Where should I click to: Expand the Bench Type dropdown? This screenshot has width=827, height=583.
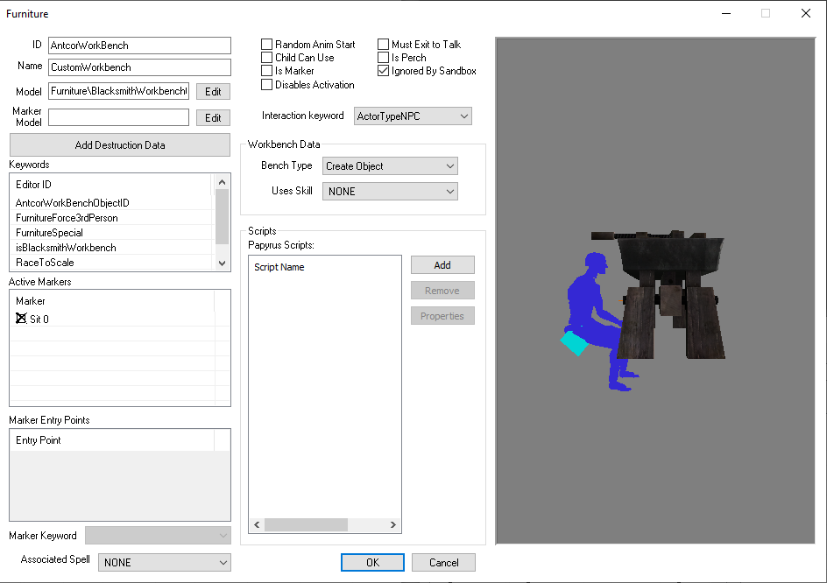(x=390, y=166)
